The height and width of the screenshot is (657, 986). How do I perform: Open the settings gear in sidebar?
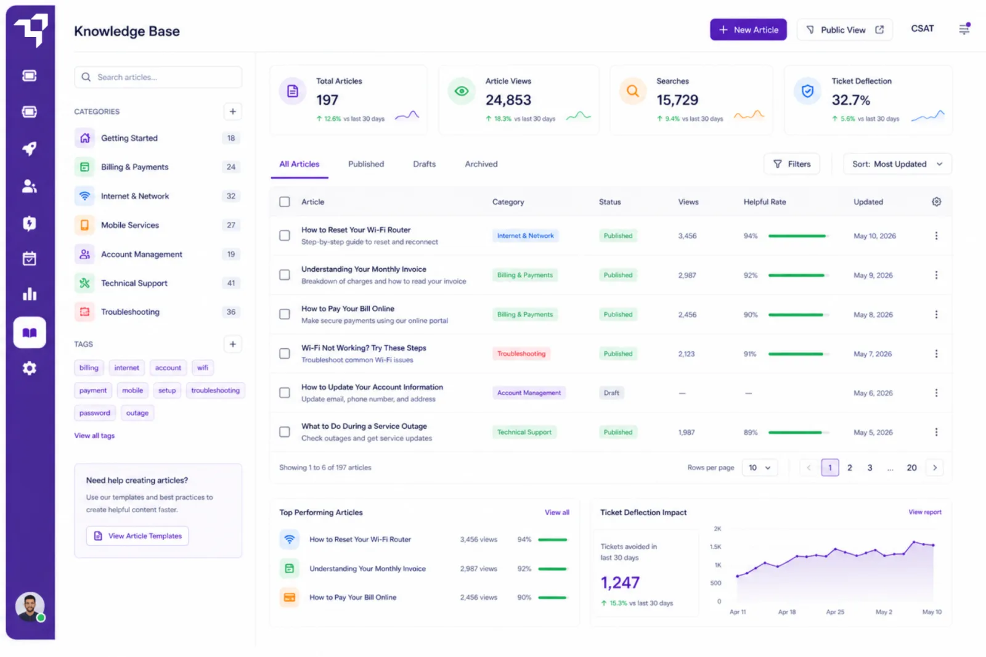click(30, 369)
